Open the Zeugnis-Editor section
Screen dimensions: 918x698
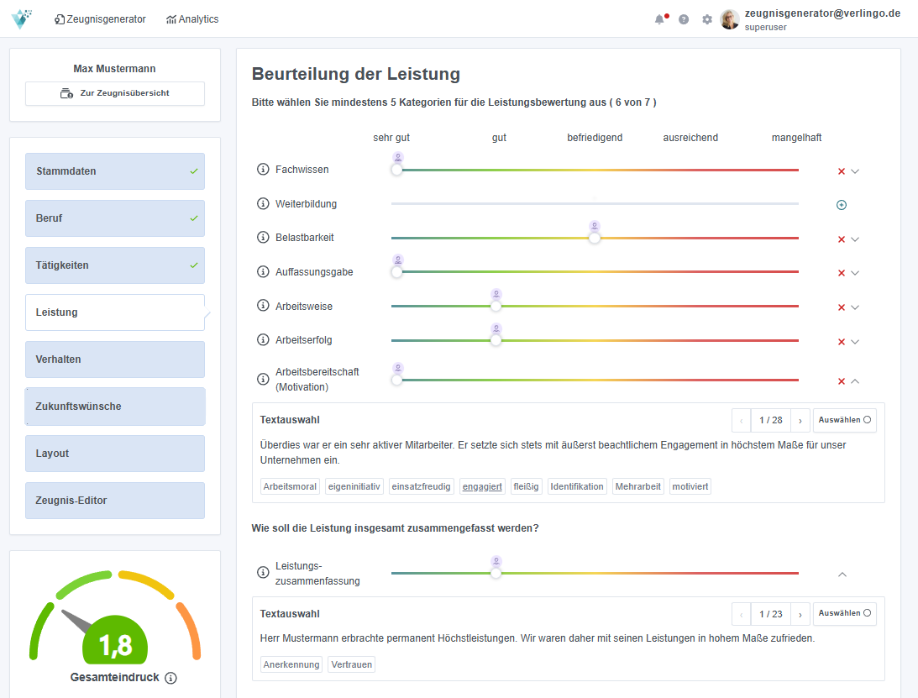(x=115, y=501)
